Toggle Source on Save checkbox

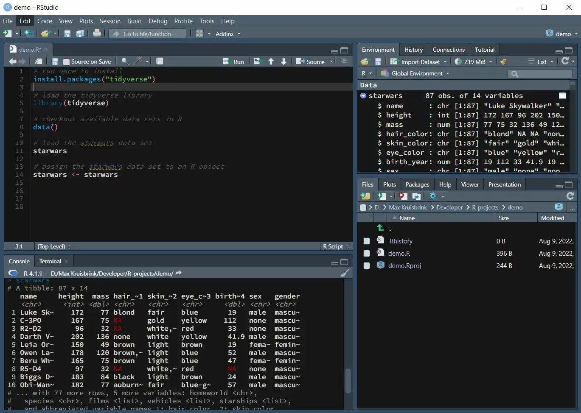(66, 62)
